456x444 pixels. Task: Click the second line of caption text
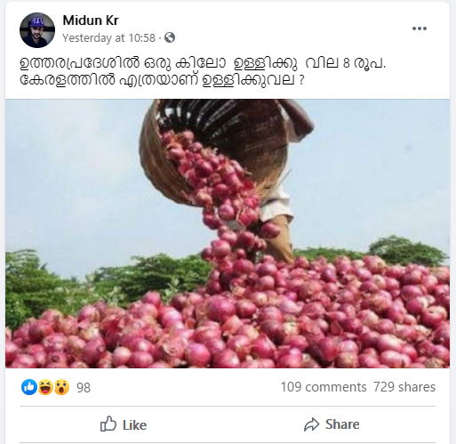162,79
